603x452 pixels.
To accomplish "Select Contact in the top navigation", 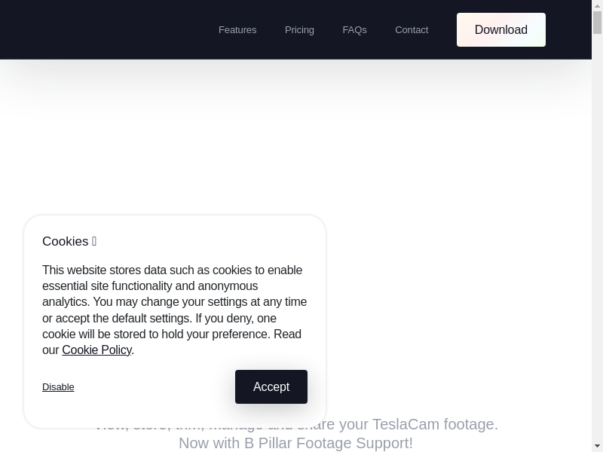I will pyautogui.click(x=412, y=30).
